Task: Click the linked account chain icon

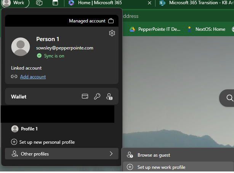Action: pos(14,76)
